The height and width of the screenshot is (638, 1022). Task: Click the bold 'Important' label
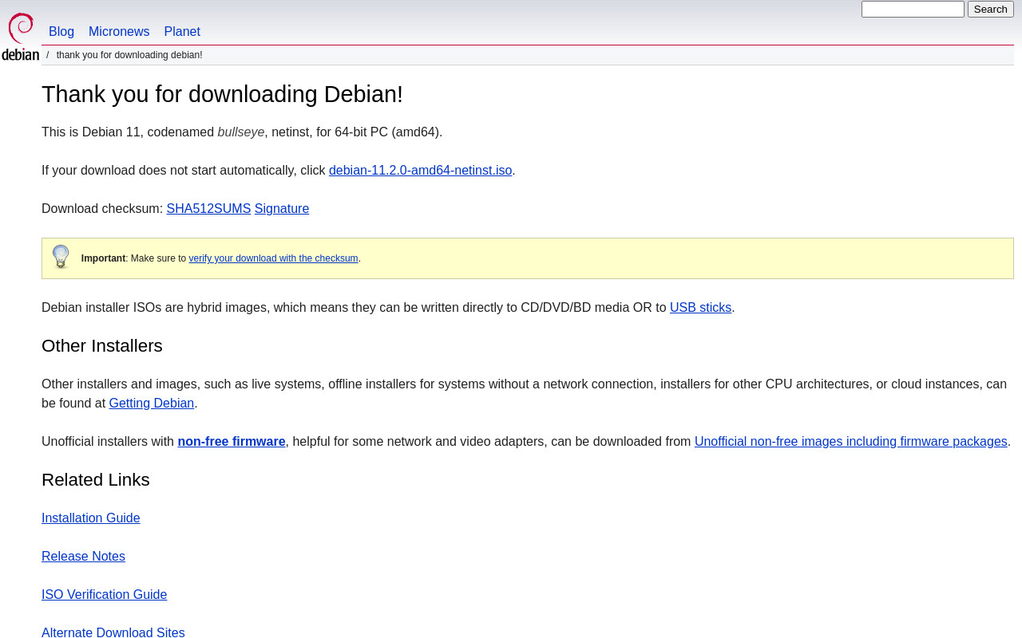tap(103, 258)
